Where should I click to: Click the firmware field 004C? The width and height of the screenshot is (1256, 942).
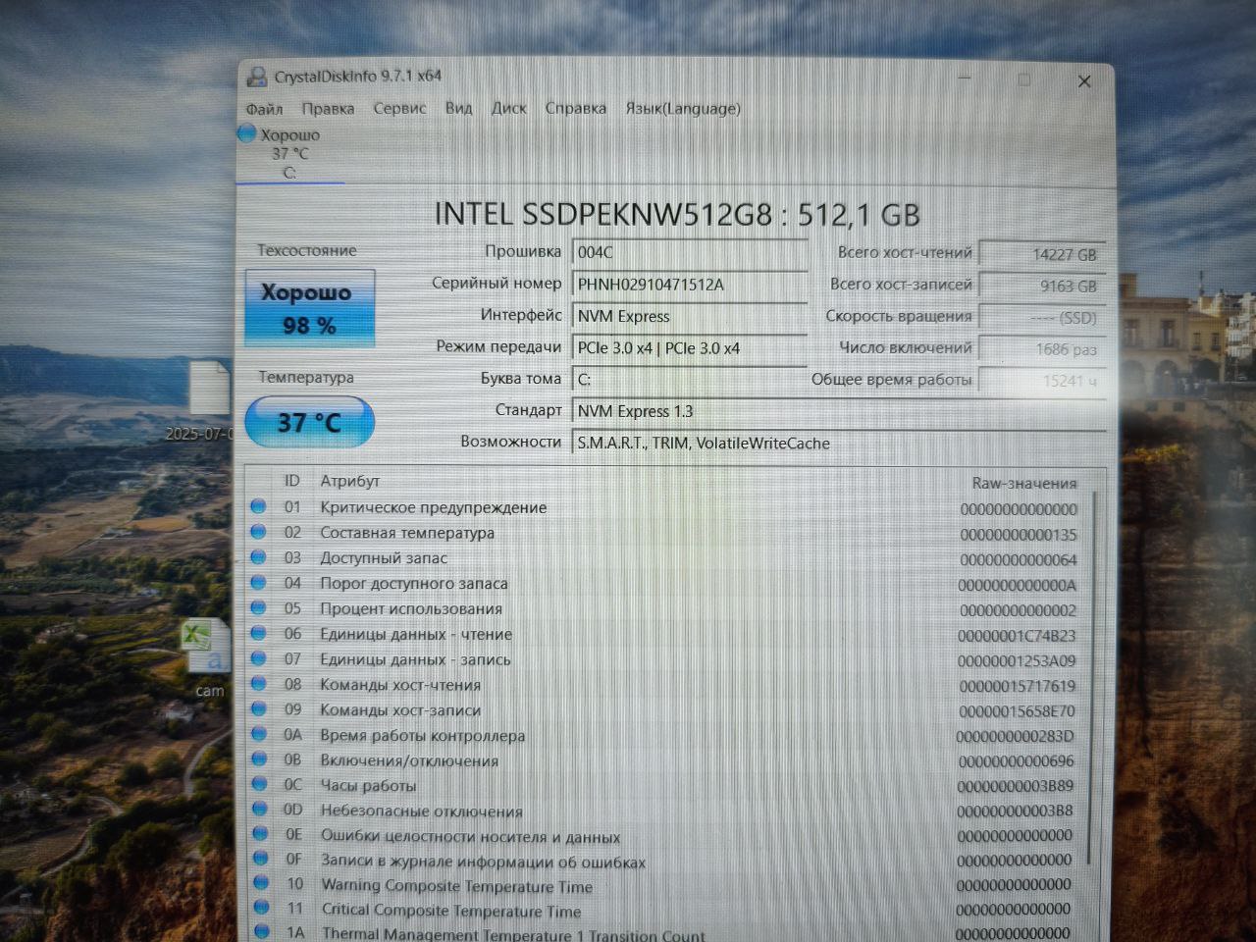tap(690, 252)
